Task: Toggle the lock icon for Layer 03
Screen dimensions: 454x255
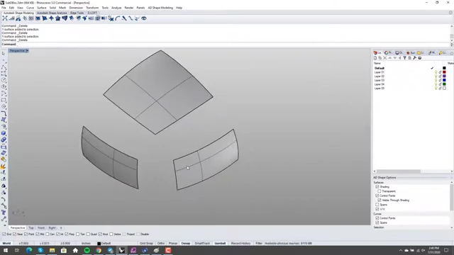Action: coord(440,80)
